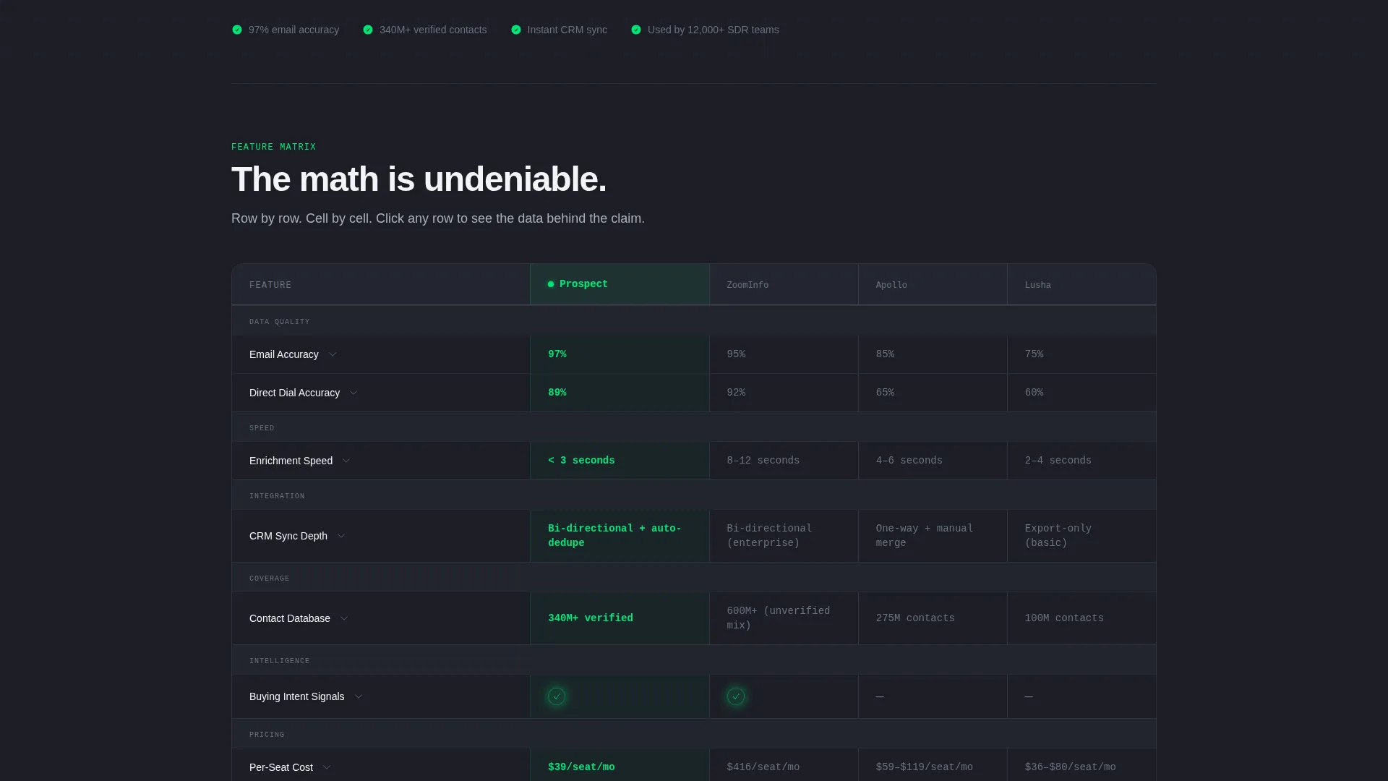Click ZoomInfo's Buying Intent Signals checkmark
Screen dimensions: 1388x781
pos(736,696)
